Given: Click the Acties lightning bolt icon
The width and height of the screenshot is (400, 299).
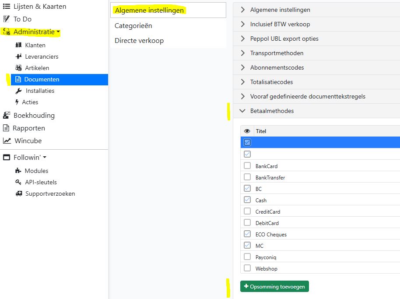Looking at the screenshot, I should [17, 102].
